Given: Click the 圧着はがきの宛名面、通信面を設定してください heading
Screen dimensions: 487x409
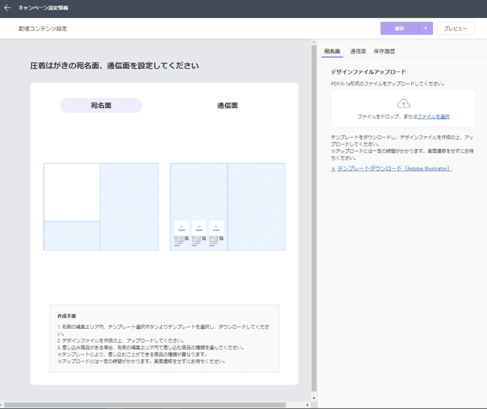Looking at the screenshot, I should (114, 66).
